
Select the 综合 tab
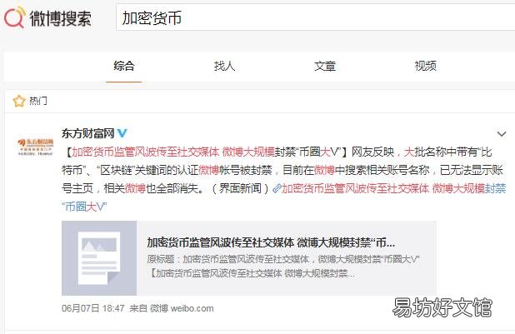[x=124, y=66]
